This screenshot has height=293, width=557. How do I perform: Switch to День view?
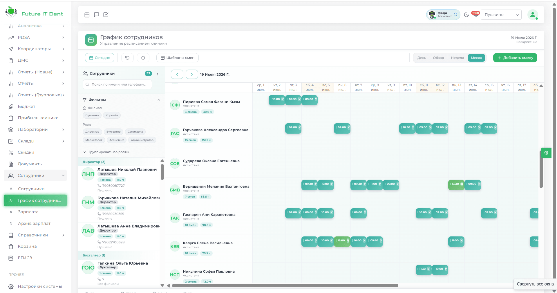point(422,58)
